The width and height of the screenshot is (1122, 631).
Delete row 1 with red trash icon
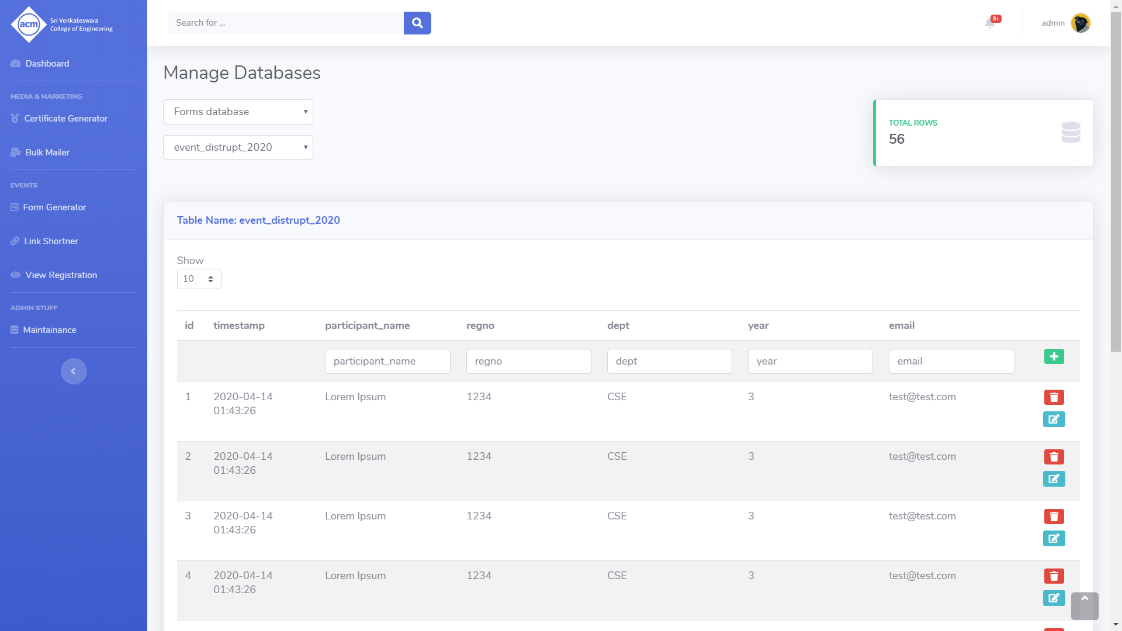[x=1054, y=397]
